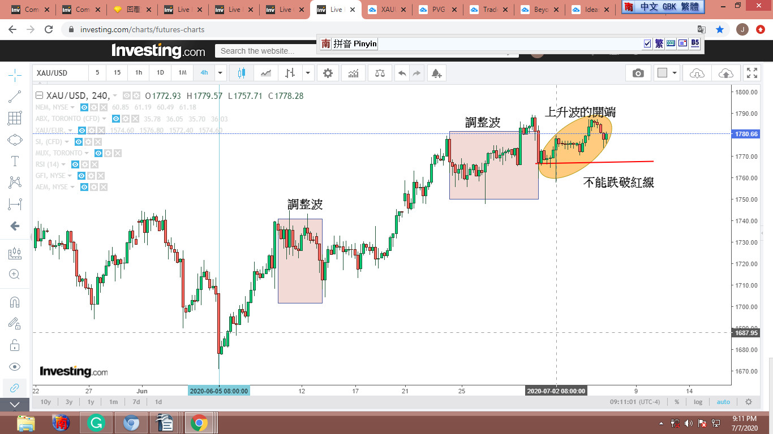This screenshot has width=773, height=434.
Task: Select the 10y date range
Action: point(46,402)
